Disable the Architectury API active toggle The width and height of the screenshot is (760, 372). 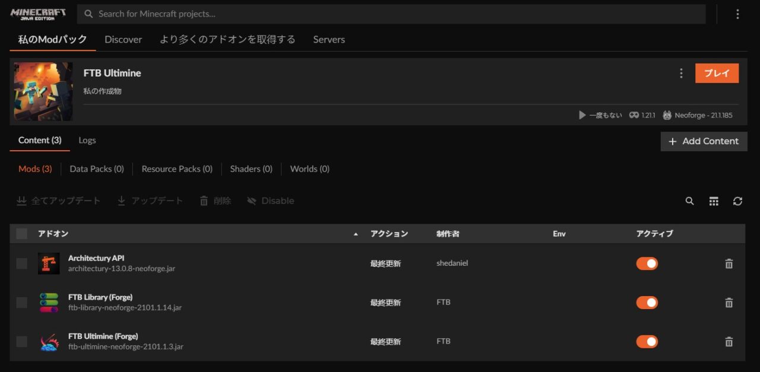[647, 263]
